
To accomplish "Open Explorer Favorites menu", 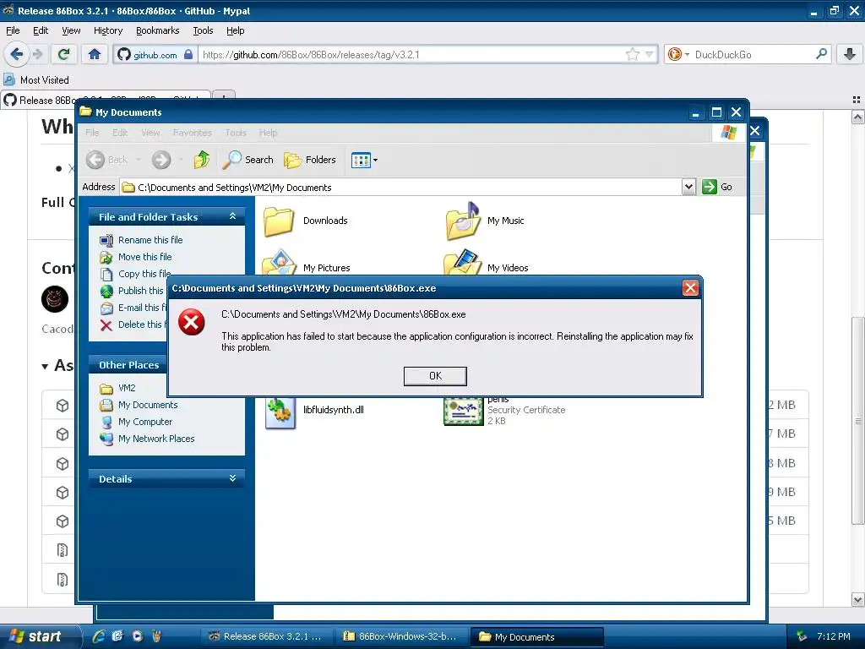I will 192,133.
